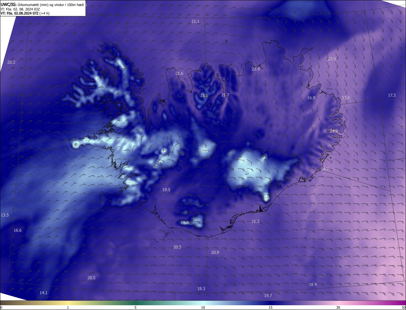406x310 pixels.
Task: Click the 24.9 value label
Action: 334,131
